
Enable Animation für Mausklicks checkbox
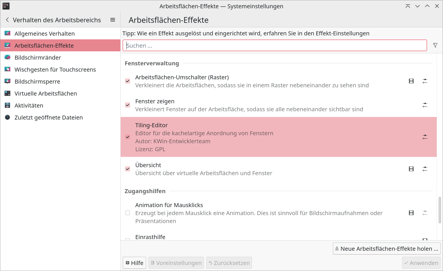coord(128,213)
